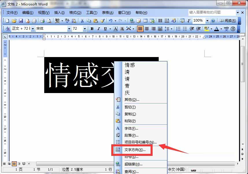
Task: Click vertical scrollbar down arrow
Action: (x=243, y=144)
